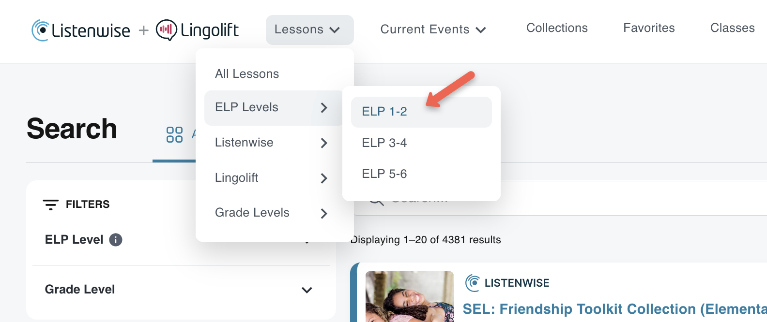
Task: Open the Favorites link
Action: 649,28
